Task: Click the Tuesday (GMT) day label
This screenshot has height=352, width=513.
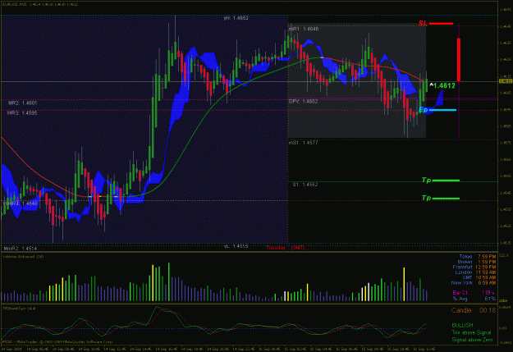Action: [x=286, y=248]
